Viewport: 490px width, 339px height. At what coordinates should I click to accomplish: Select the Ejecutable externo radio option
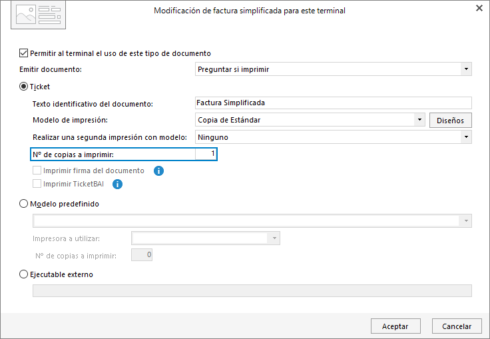point(23,274)
